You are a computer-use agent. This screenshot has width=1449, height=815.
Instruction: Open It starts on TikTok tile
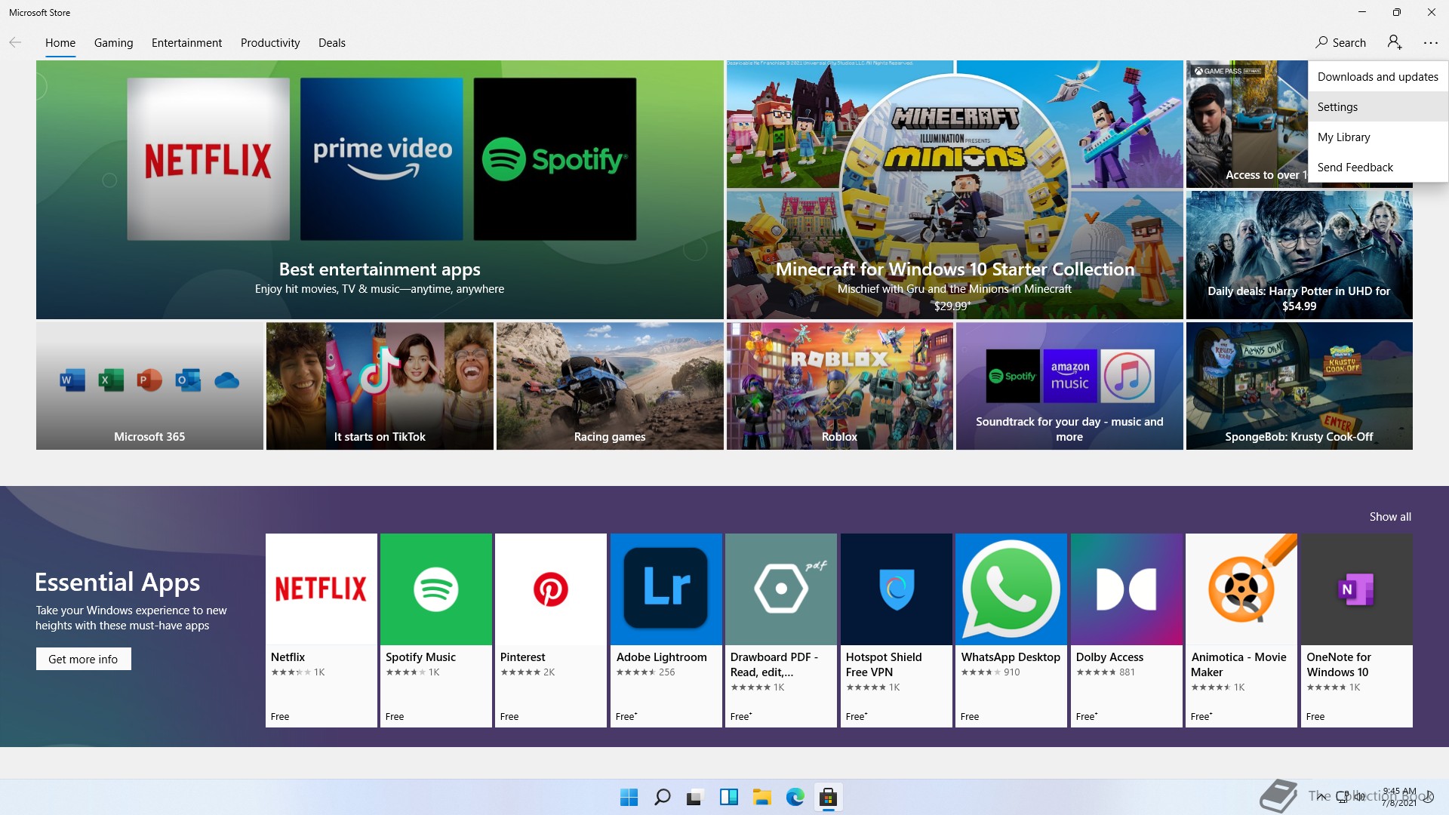(380, 386)
